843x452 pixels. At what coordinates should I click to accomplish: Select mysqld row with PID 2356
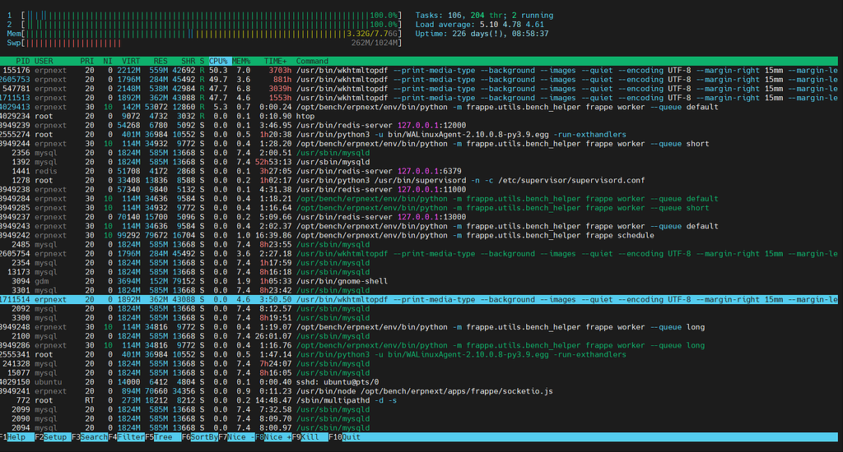point(419,153)
